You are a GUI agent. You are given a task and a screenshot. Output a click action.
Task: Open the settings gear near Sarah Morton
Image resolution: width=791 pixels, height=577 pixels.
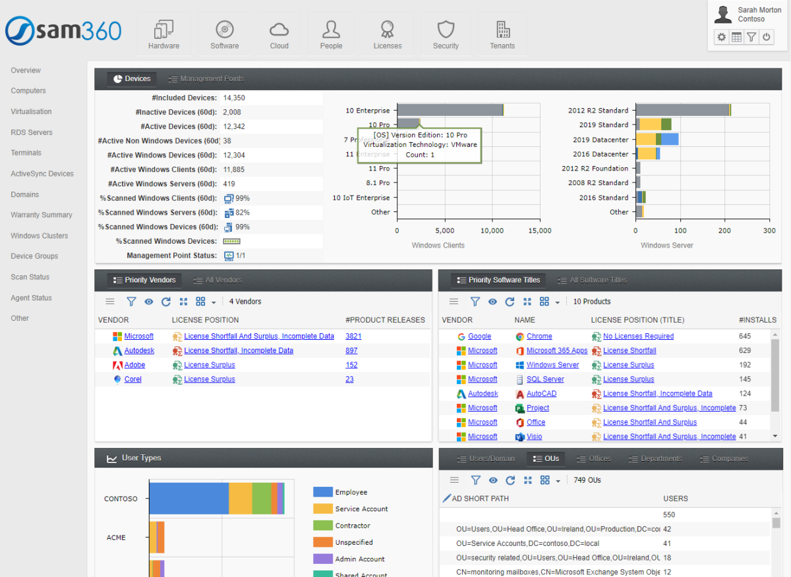(721, 37)
